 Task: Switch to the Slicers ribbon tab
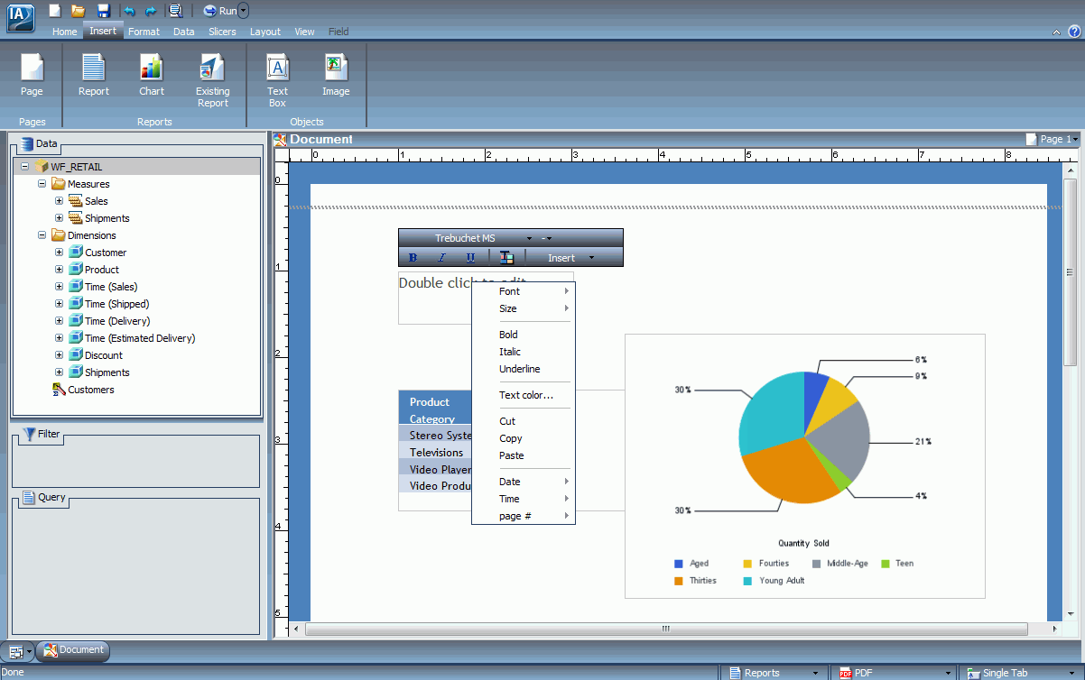click(x=222, y=32)
